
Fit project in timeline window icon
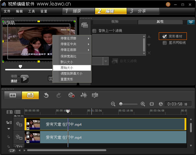click(x=152, y=104)
